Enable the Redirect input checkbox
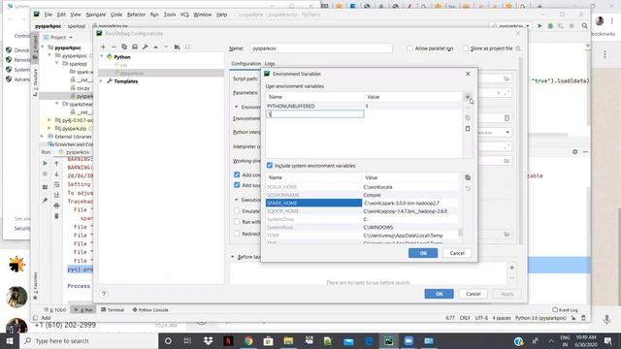621x349 pixels. pyautogui.click(x=237, y=234)
